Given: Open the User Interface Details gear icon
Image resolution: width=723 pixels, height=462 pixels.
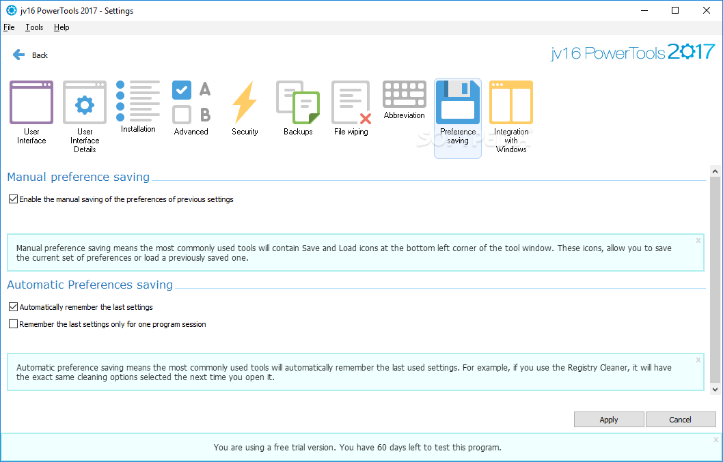Looking at the screenshot, I should pos(85,103).
